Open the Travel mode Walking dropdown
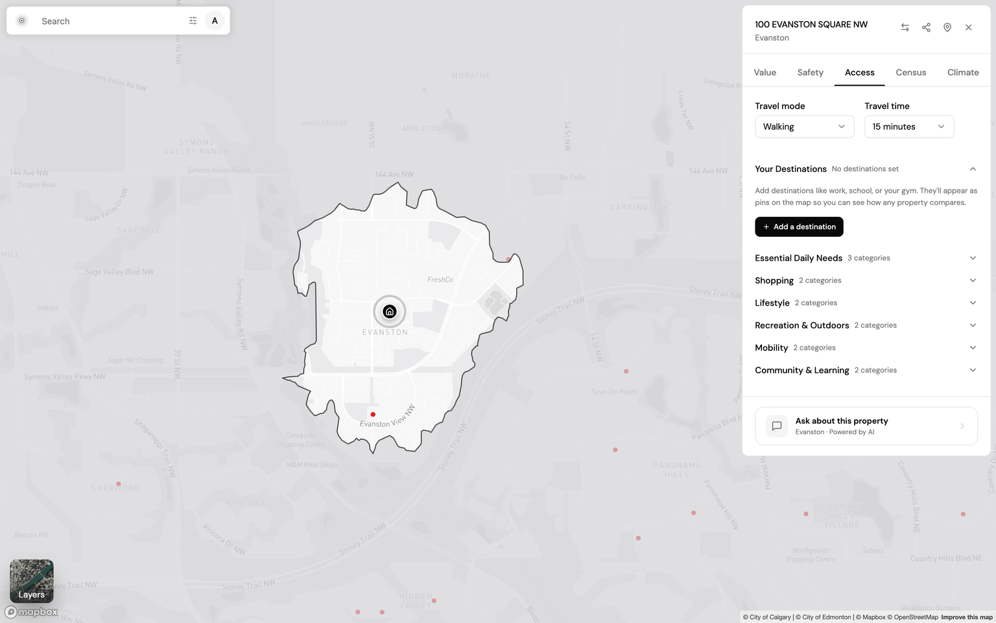 pyautogui.click(x=805, y=127)
